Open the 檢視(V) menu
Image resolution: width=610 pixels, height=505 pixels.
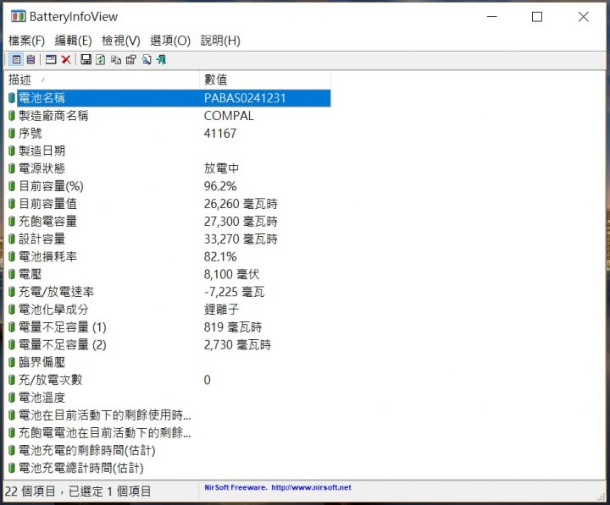121,41
